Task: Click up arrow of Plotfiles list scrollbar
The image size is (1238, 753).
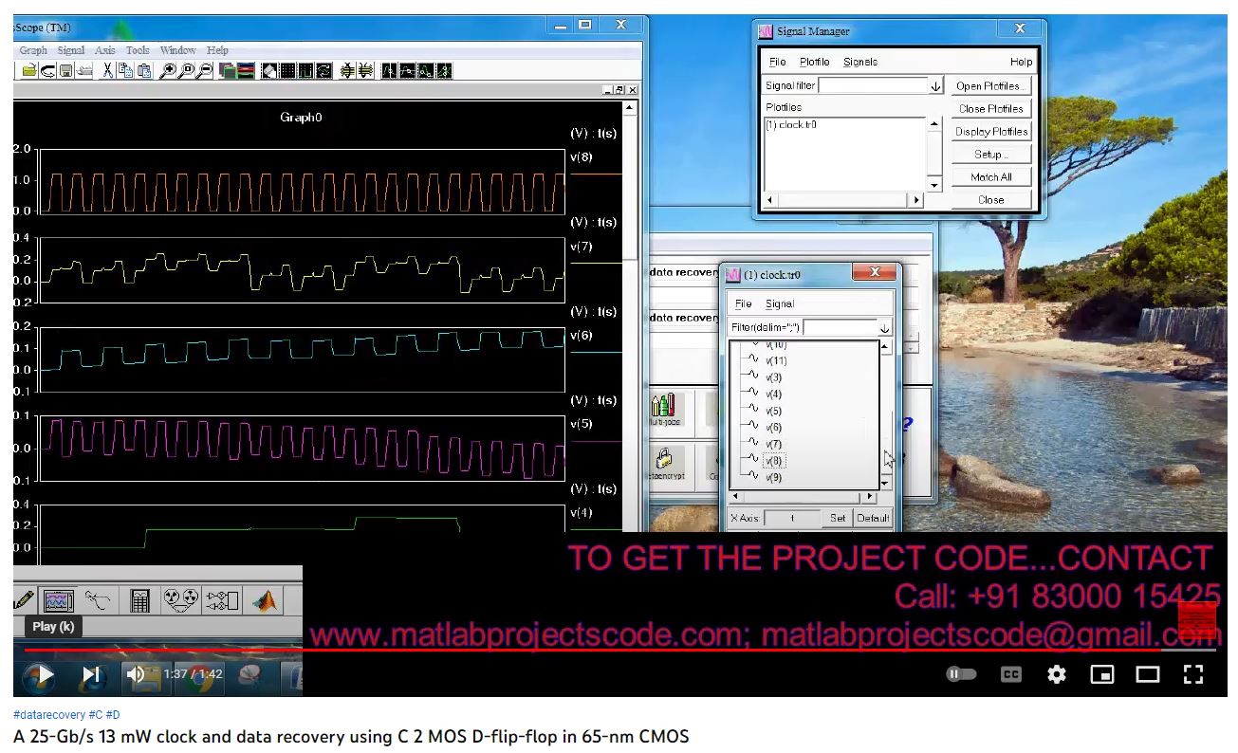Action: [934, 123]
